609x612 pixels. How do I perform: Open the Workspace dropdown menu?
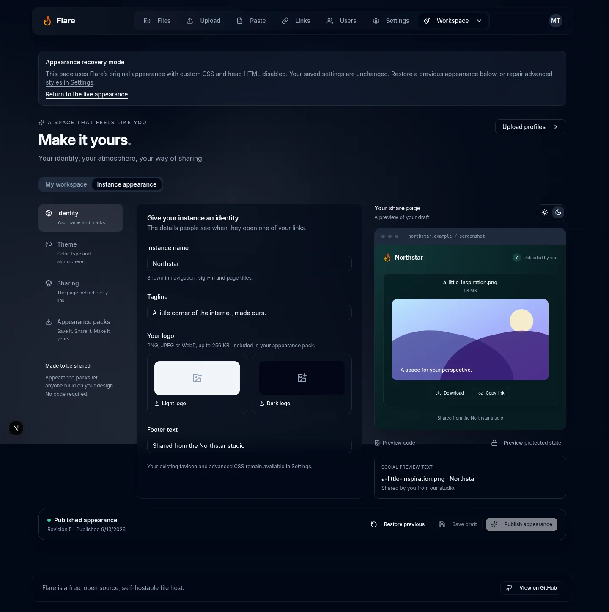(453, 21)
